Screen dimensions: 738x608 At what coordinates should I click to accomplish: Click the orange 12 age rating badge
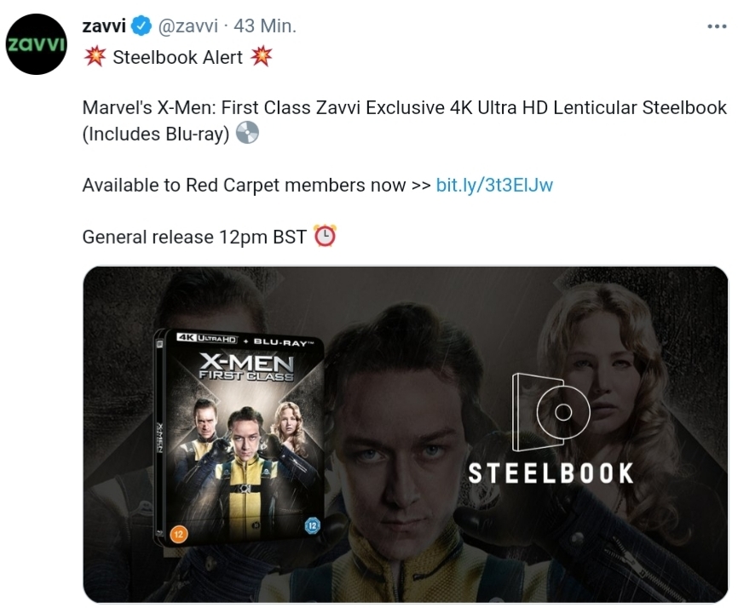178,534
